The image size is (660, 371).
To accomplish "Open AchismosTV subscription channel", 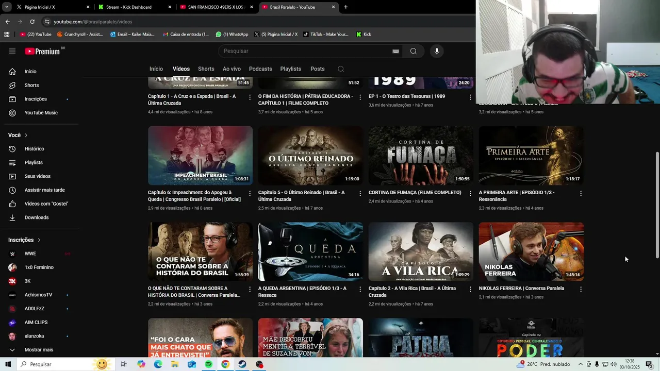I will coord(39,295).
